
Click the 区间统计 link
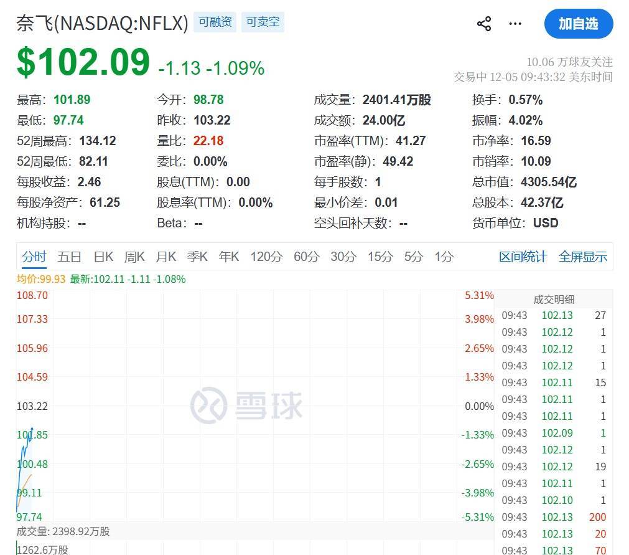pos(523,257)
